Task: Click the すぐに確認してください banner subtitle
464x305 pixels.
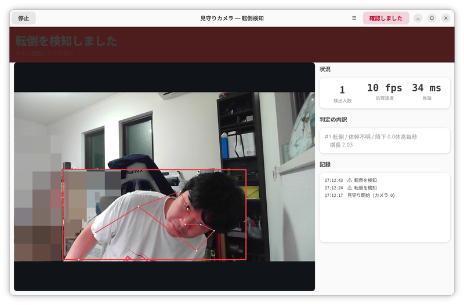Action: (45, 53)
